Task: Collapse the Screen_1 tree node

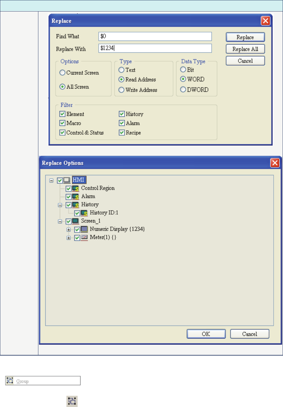Action: 60,221
